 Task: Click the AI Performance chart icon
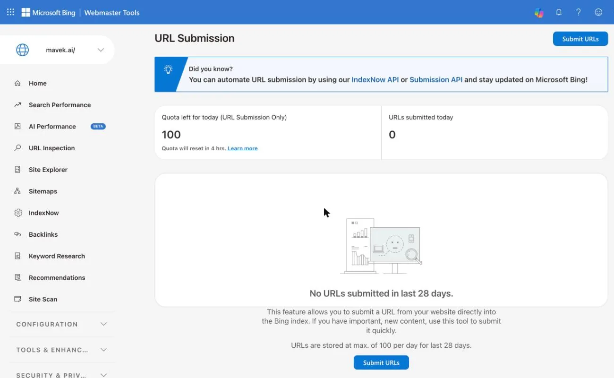click(18, 127)
